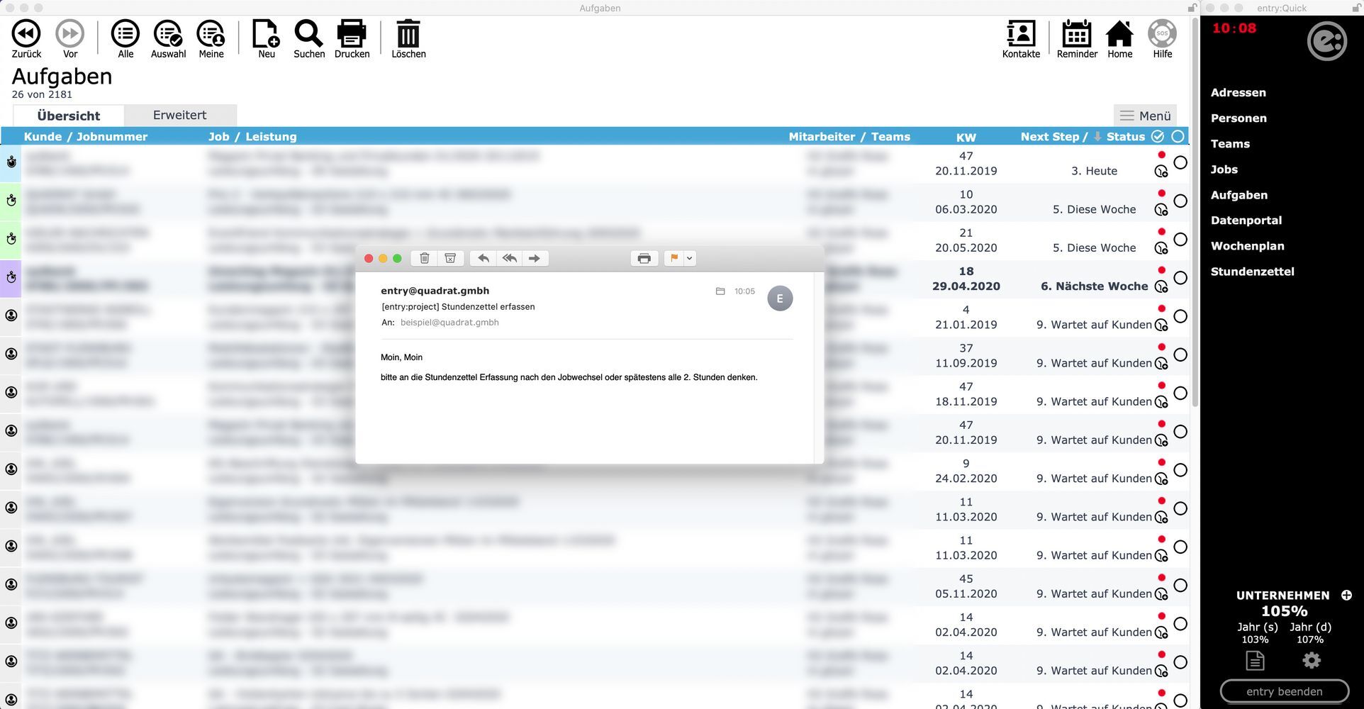Open Kontakte from the toolbar
Viewport: 1364px width, 709px height.
click(x=1021, y=39)
